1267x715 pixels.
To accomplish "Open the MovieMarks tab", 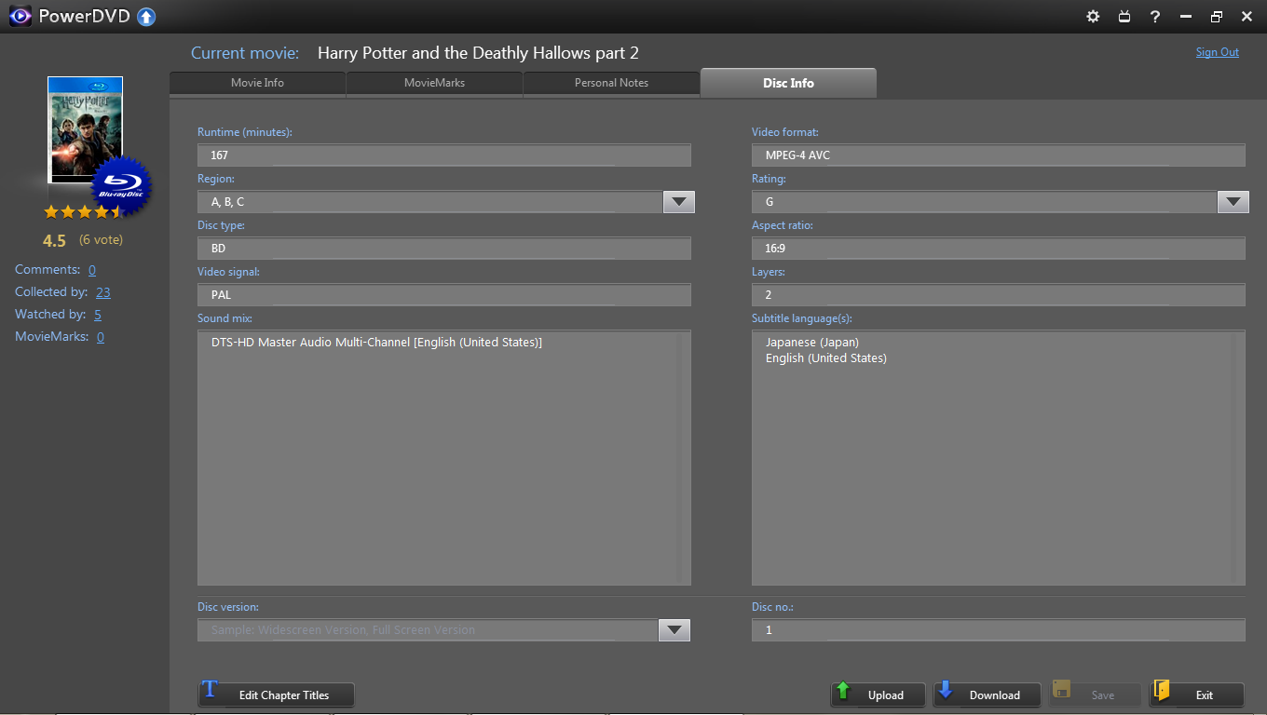I will pyautogui.click(x=434, y=83).
